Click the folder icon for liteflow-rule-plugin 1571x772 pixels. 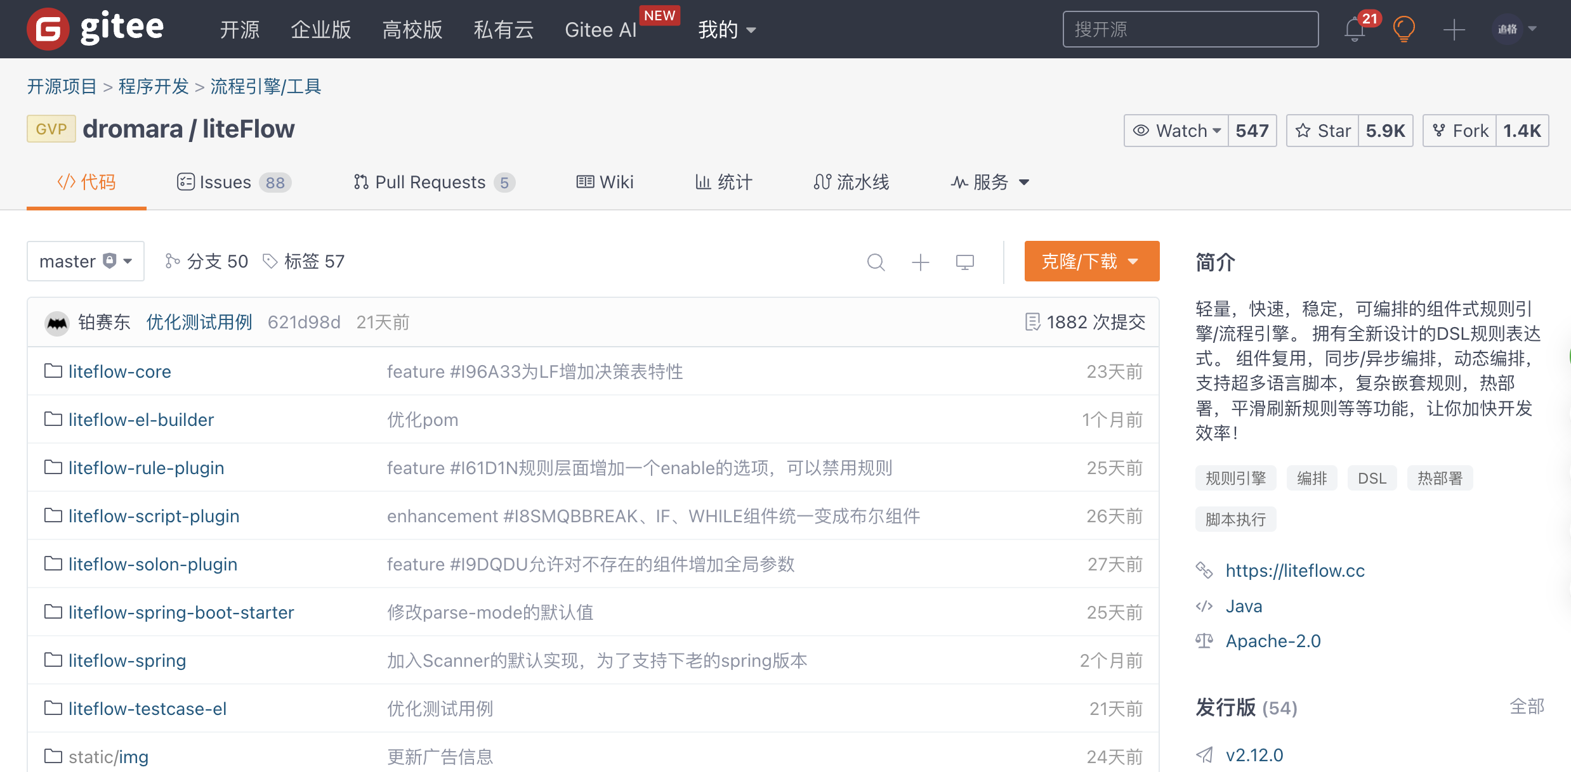click(53, 467)
